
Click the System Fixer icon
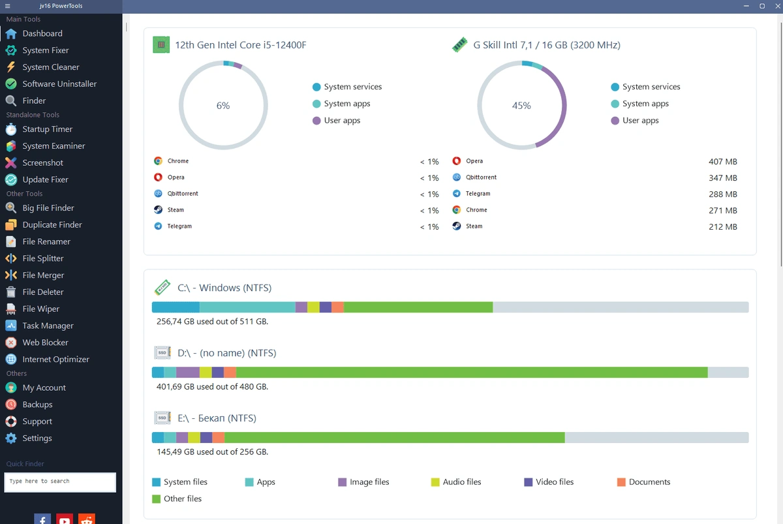(10, 50)
